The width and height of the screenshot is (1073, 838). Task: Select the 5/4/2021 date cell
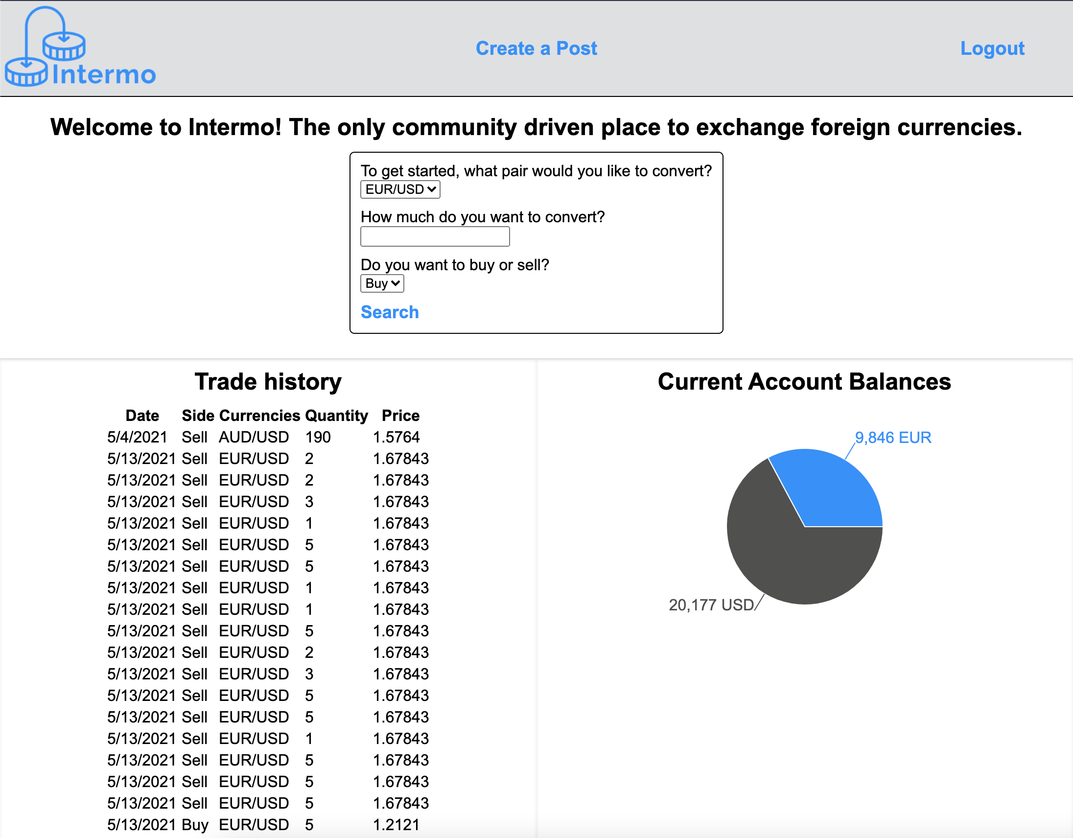[x=137, y=437]
